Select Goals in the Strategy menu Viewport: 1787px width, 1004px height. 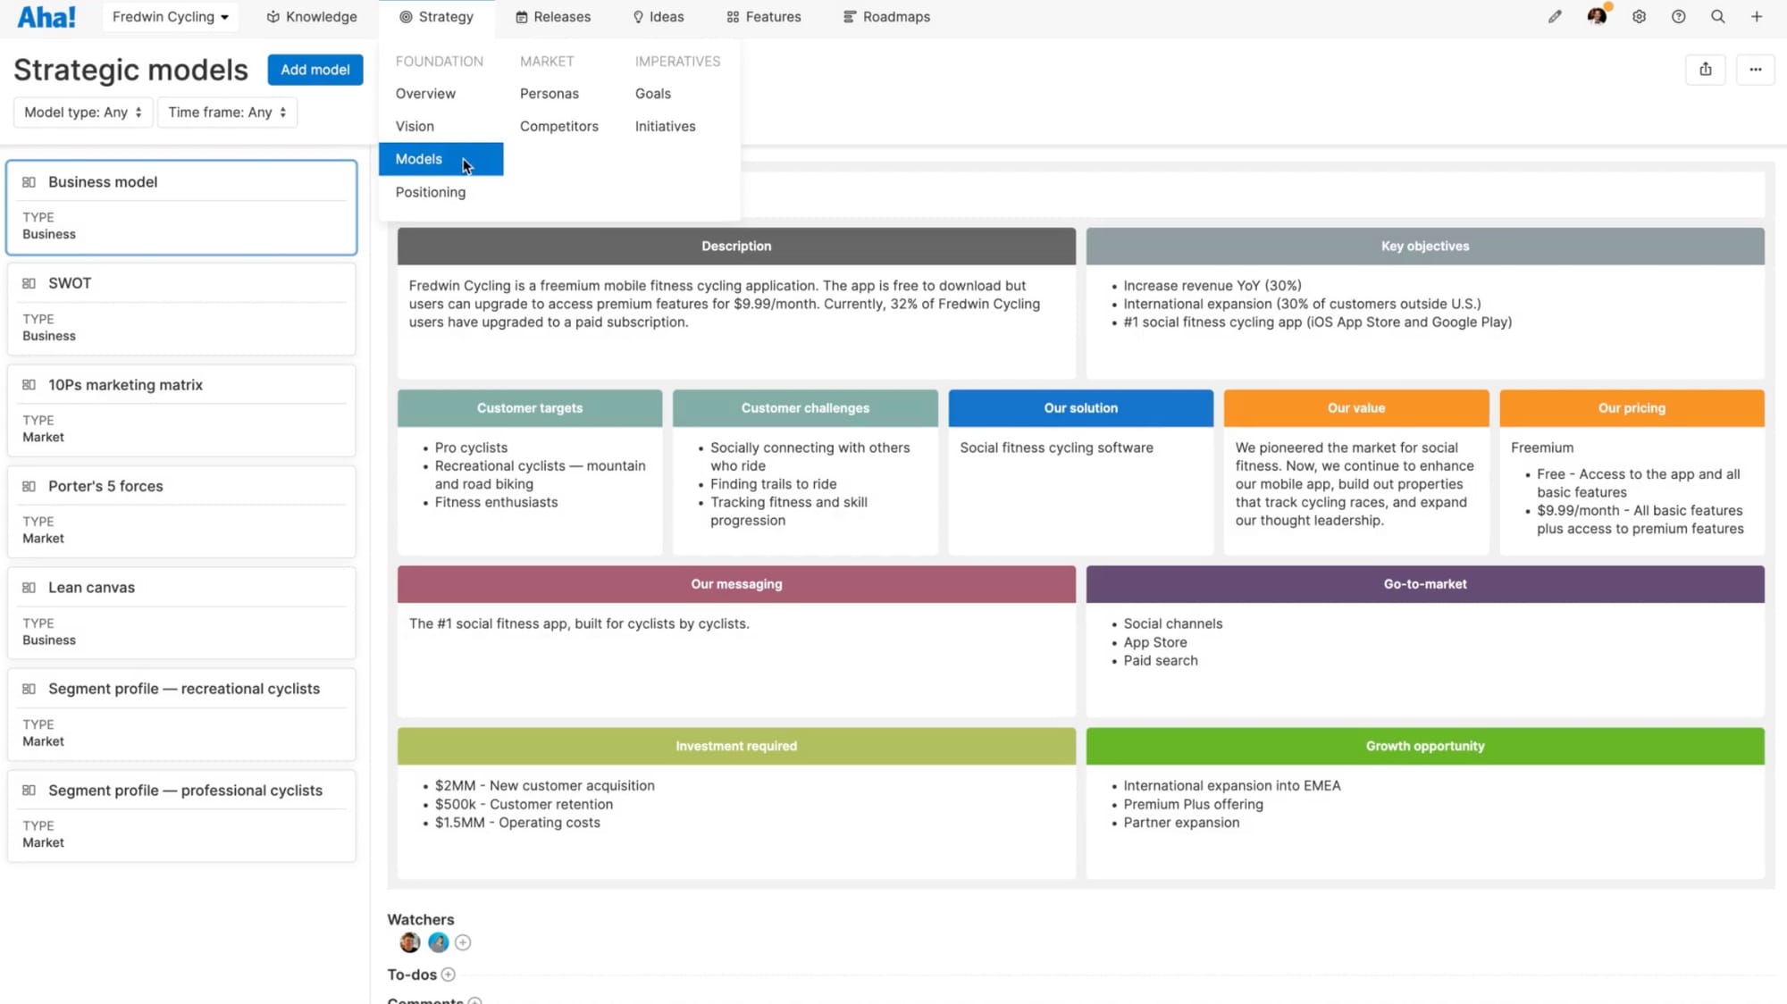click(x=653, y=94)
